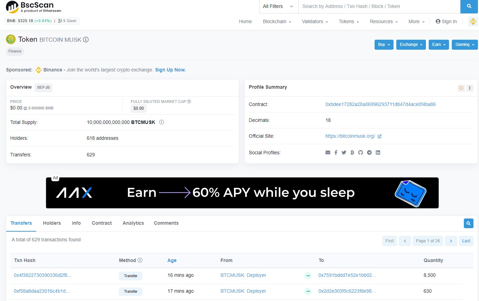Click the BscScan logo
The width and height of the screenshot is (479, 301).
33,7
